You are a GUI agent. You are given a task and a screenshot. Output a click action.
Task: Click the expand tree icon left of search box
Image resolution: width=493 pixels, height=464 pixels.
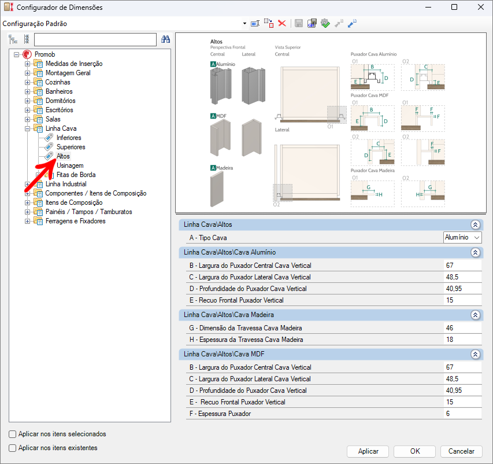13,39
